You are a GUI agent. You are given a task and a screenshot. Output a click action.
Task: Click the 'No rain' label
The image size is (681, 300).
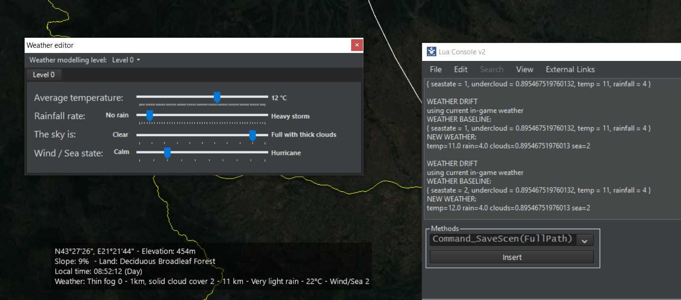click(117, 115)
